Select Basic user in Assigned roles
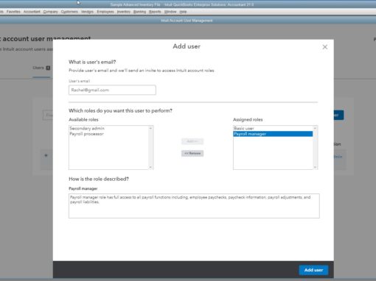The image size is (376, 281). 244,128
